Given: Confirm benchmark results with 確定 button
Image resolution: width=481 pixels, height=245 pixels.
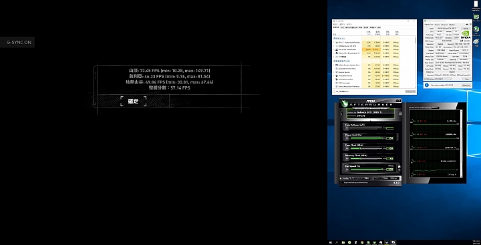Looking at the screenshot, I should (133, 101).
